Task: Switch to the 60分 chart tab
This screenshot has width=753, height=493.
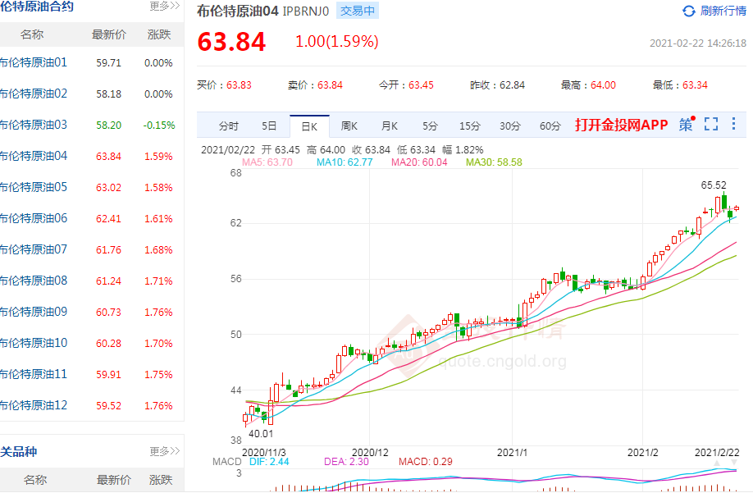Action: [x=550, y=126]
